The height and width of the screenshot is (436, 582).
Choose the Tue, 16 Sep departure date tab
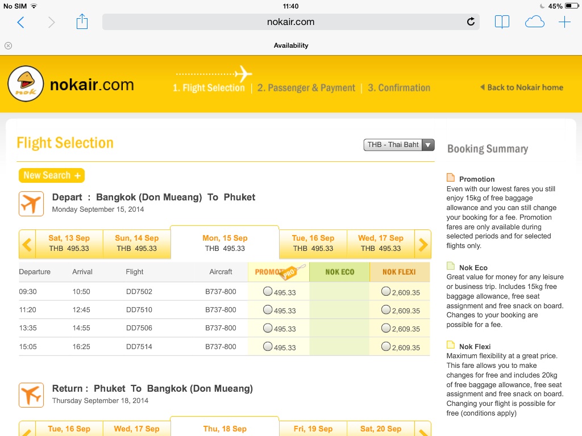coord(313,243)
